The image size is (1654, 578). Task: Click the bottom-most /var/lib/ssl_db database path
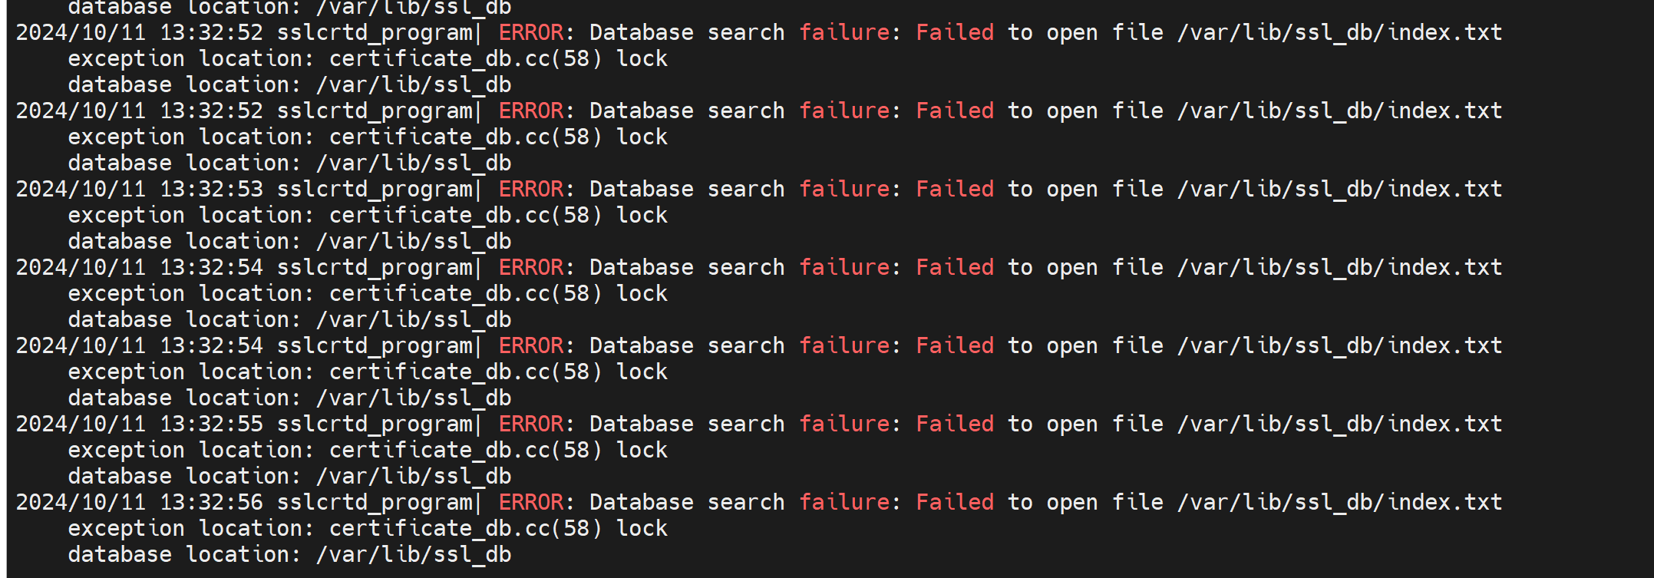[x=414, y=555]
